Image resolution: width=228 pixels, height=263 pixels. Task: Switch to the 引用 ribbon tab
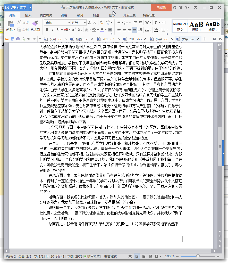[x=64, y=15]
